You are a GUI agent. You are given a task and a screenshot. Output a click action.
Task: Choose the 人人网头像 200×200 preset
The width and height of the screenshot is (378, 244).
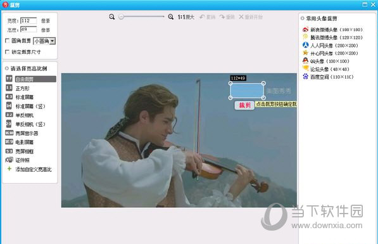[x=331, y=46]
